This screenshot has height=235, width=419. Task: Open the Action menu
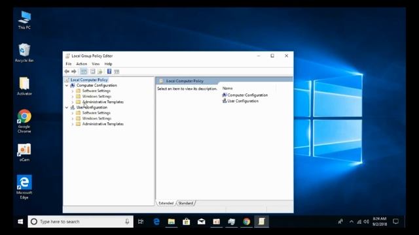click(x=81, y=64)
